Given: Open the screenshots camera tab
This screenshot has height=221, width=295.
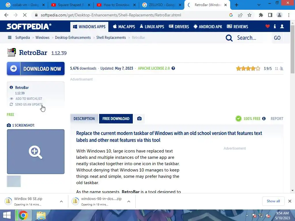Looking at the screenshot, I should (139, 119).
